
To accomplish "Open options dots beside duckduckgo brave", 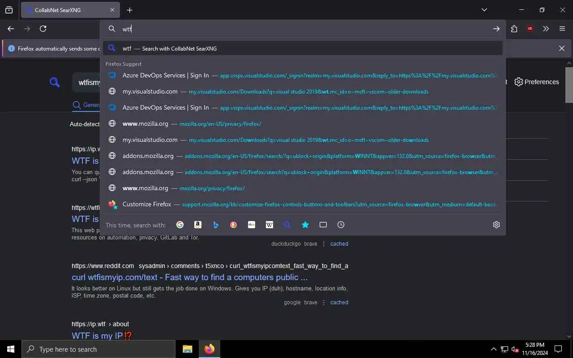I will point(324,244).
